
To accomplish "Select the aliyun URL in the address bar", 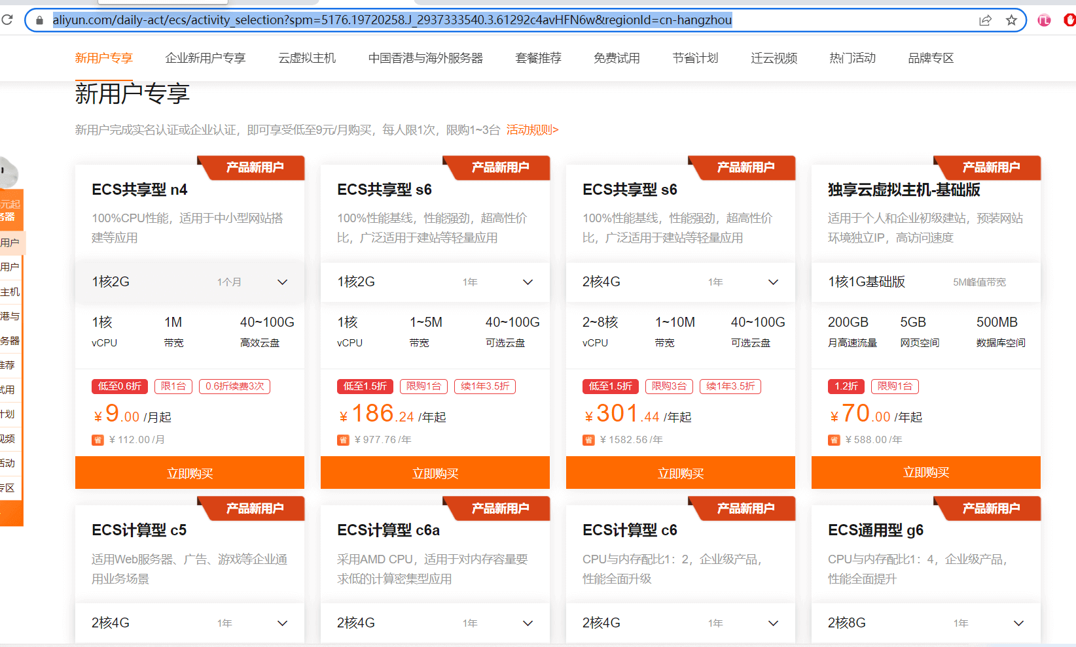I will coord(392,20).
